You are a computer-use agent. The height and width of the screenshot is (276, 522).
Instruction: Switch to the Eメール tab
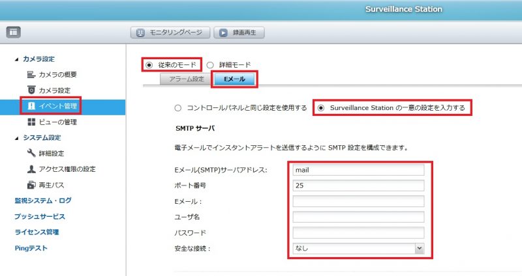pos(234,79)
